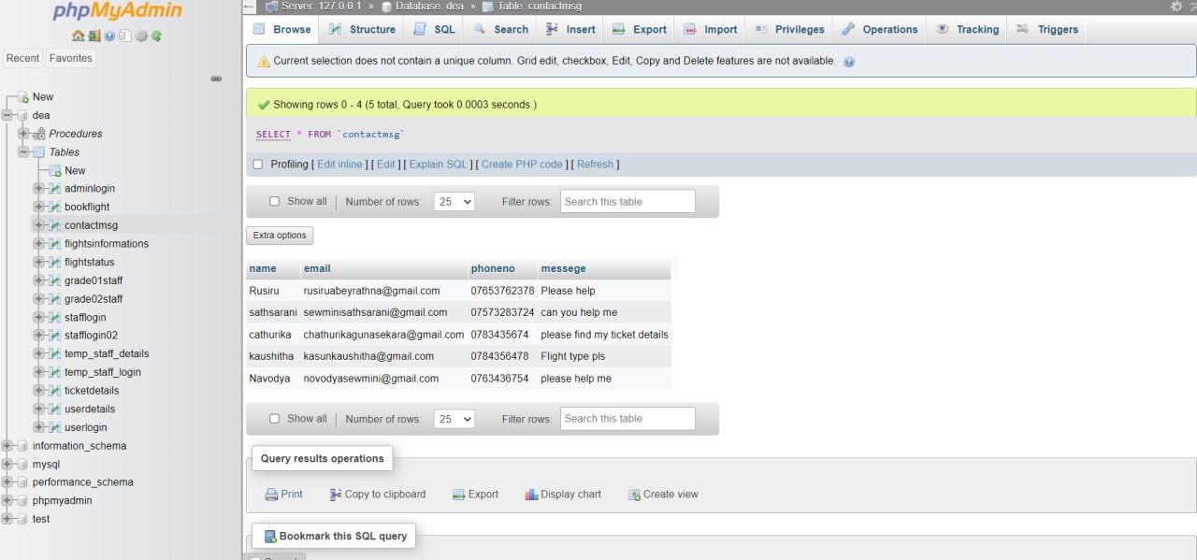Collapse the dea database tree node

pos(7,116)
